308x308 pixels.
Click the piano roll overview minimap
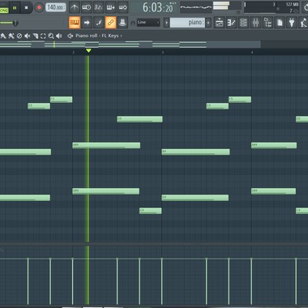[130, 45]
